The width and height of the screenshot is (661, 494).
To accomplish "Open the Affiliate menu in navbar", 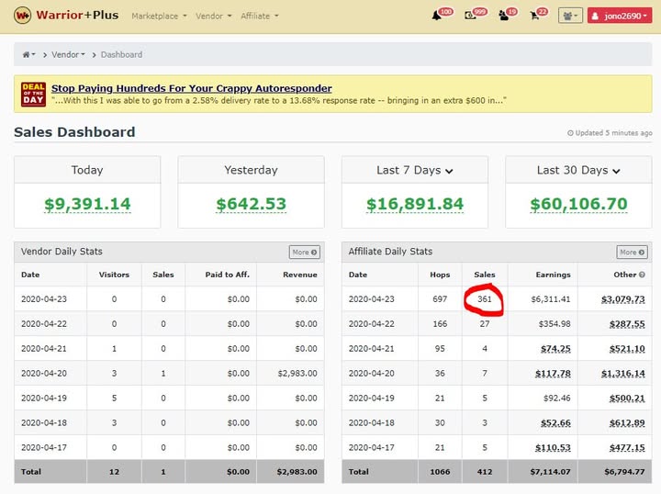I will pos(259,16).
